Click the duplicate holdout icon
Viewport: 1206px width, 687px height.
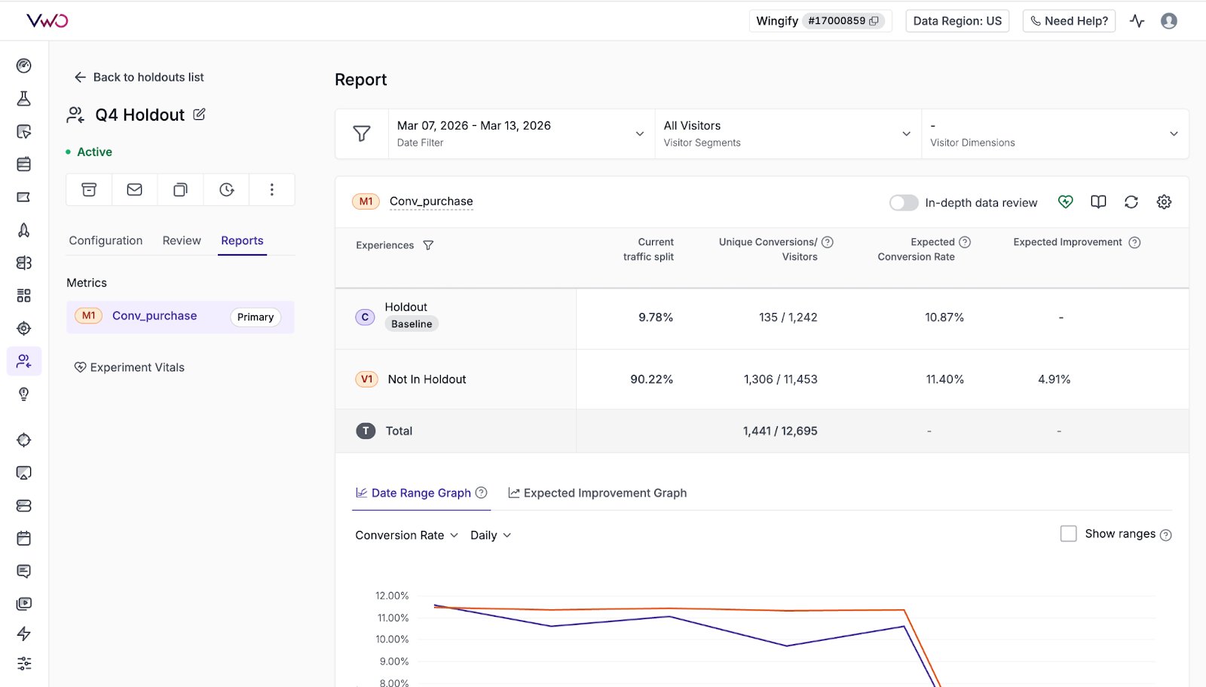(x=180, y=190)
